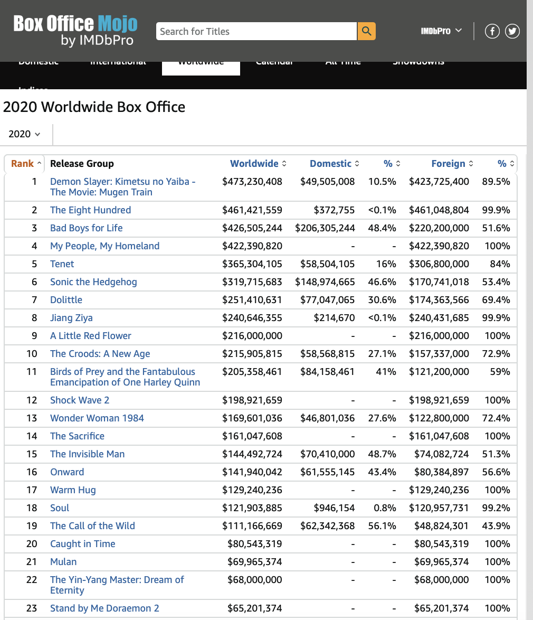Expand the IMDbPro dropdown menu
Screen dimensions: 533x620
tap(441, 31)
